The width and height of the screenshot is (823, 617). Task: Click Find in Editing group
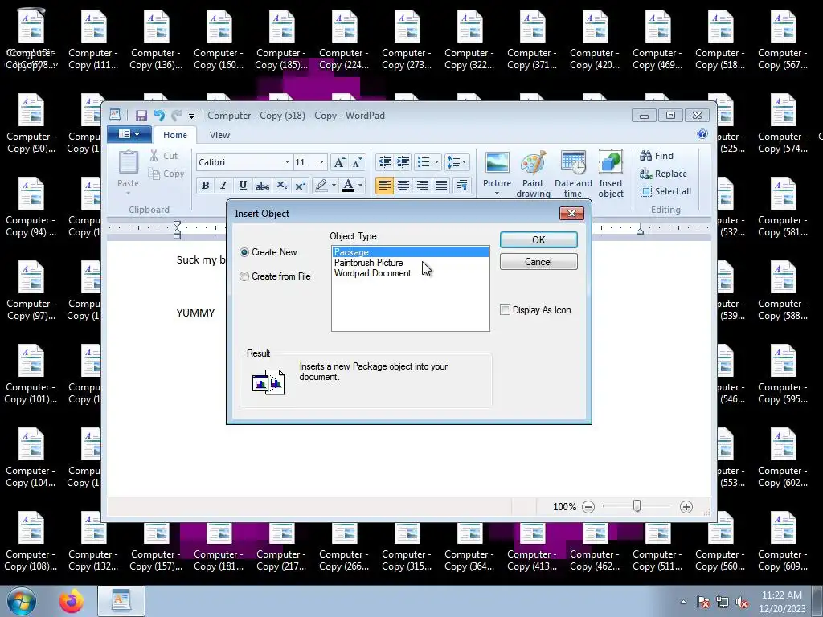point(657,156)
